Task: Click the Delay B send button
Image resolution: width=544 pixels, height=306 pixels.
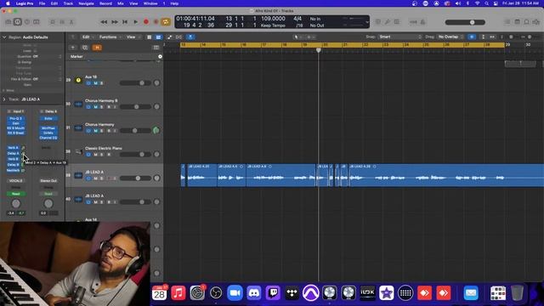Action: click(14, 165)
